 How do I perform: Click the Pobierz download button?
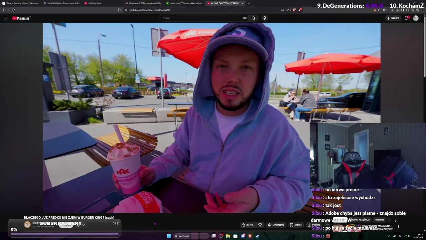tap(314, 225)
